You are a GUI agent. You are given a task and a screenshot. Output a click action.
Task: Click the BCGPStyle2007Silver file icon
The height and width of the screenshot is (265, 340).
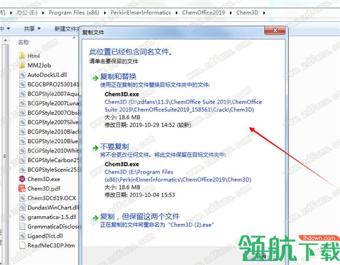[22, 123]
